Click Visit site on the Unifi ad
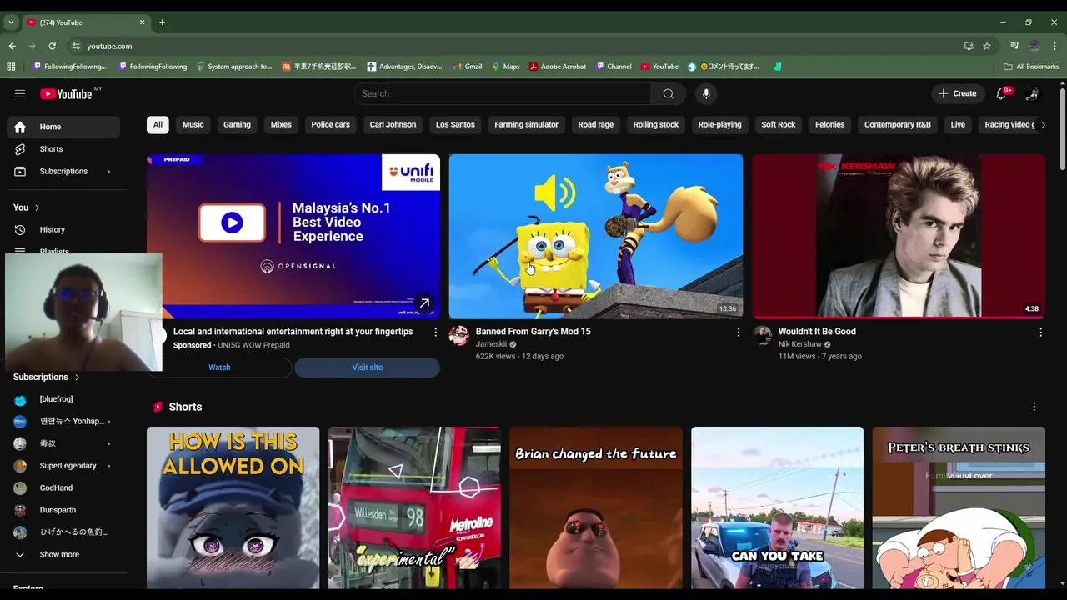 [367, 367]
